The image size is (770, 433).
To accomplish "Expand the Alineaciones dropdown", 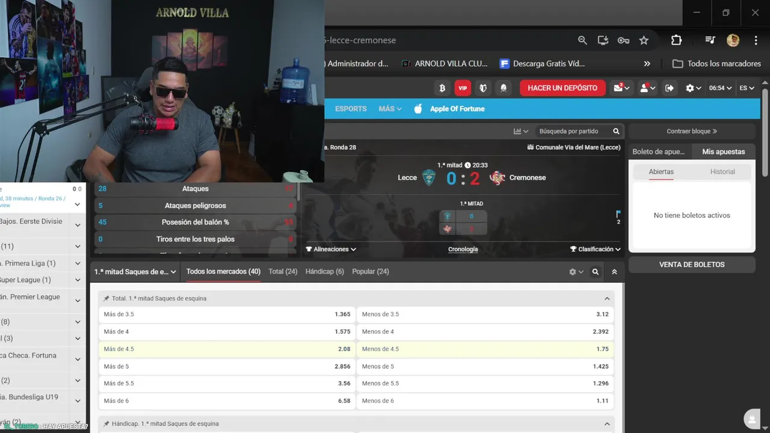I will click(331, 249).
